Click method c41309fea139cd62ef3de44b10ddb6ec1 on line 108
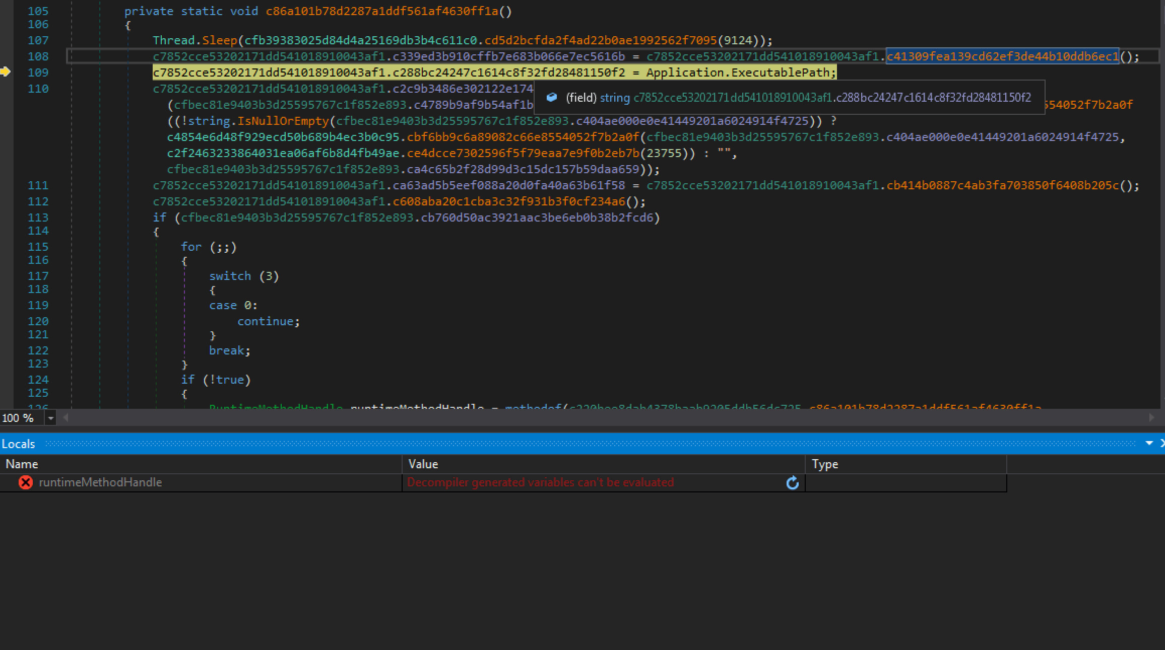This screenshot has height=650, width=1165. pos(1003,56)
